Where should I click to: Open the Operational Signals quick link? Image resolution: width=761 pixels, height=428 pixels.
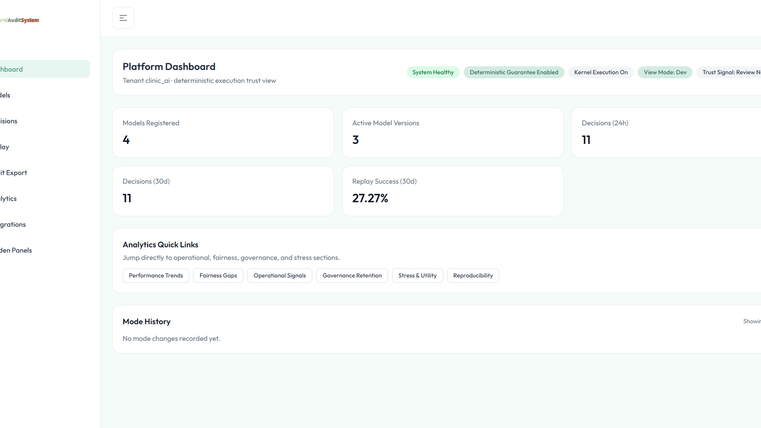pyautogui.click(x=279, y=276)
